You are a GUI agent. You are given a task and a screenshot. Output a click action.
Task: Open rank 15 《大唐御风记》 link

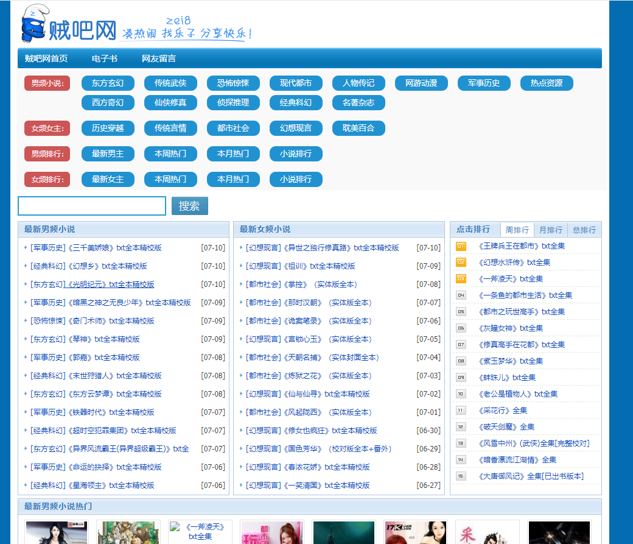[x=531, y=476]
